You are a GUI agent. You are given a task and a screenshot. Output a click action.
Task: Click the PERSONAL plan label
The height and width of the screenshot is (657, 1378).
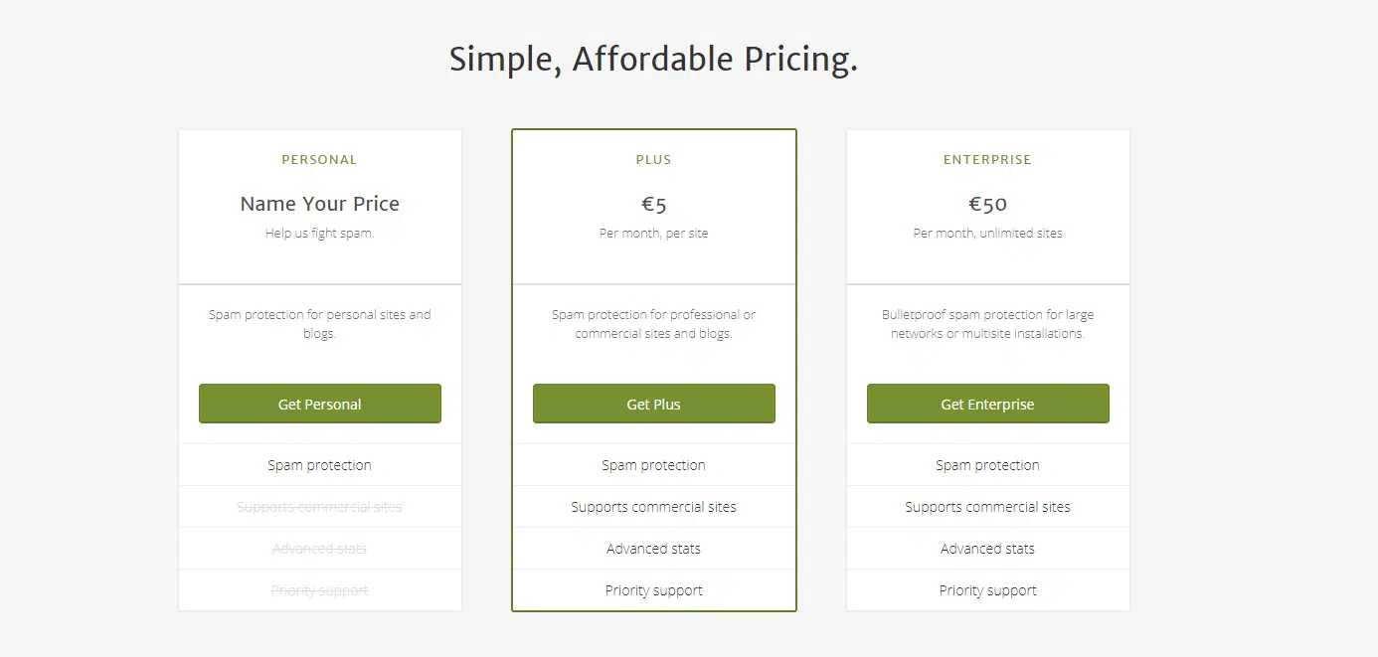(x=319, y=160)
